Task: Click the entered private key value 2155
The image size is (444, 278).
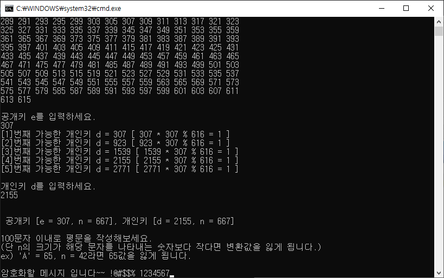Action: pos(9,195)
